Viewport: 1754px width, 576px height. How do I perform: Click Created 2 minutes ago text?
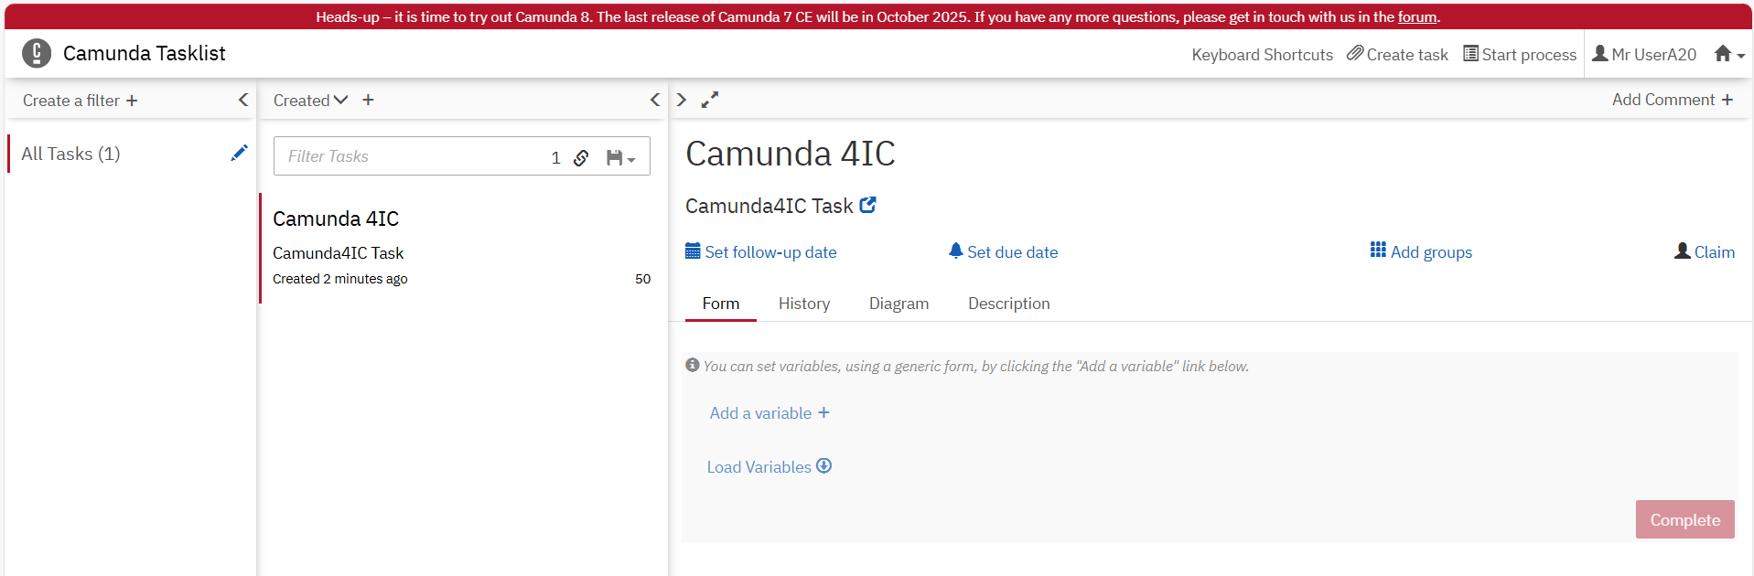[340, 279]
